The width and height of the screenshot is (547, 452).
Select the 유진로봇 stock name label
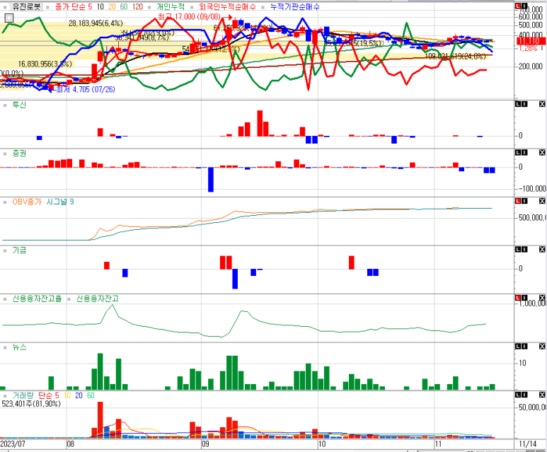[x=26, y=6]
